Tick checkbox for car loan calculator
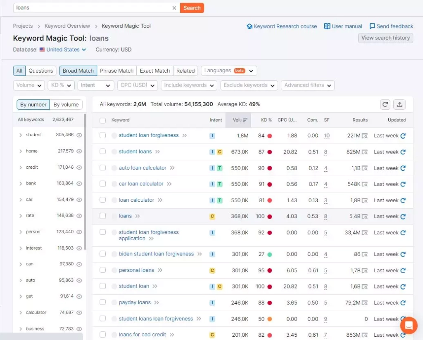The width and height of the screenshot is (423, 340). 102,184
